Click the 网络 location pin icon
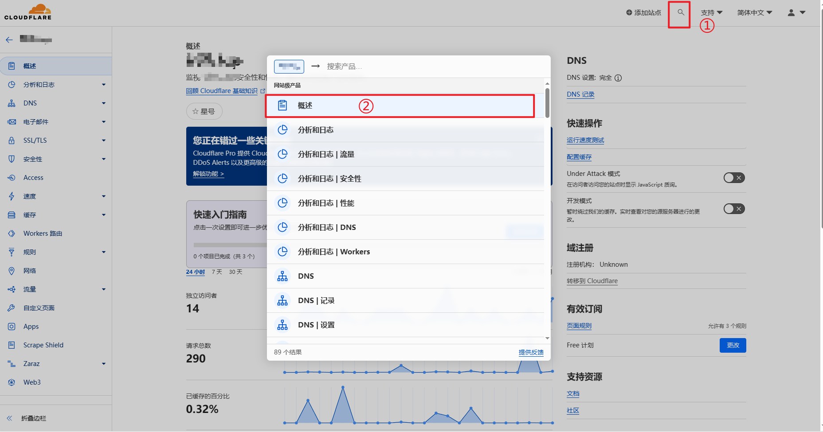 tap(12, 271)
